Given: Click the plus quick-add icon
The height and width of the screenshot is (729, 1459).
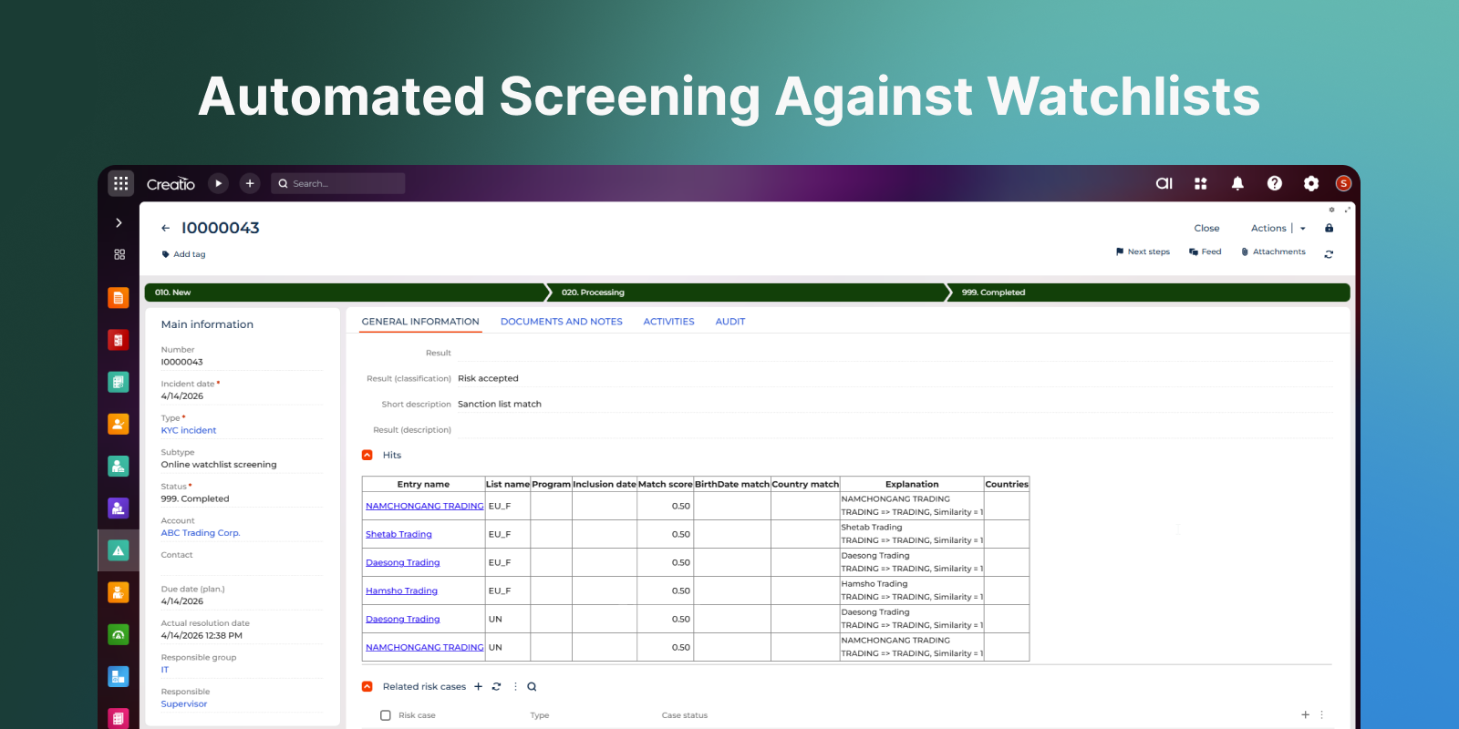Looking at the screenshot, I should [x=250, y=183].
